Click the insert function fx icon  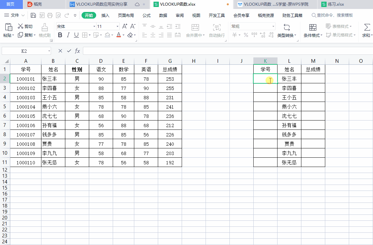click(x=77, y=51)
